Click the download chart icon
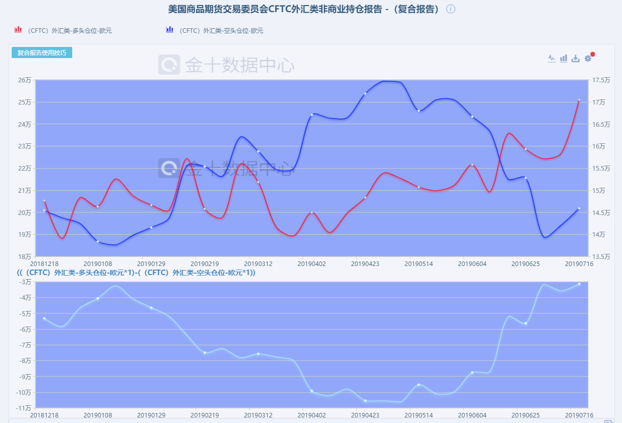 576,59
